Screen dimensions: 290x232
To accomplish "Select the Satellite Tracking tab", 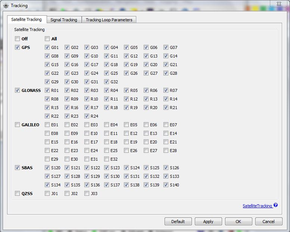I will click(26, 19).
